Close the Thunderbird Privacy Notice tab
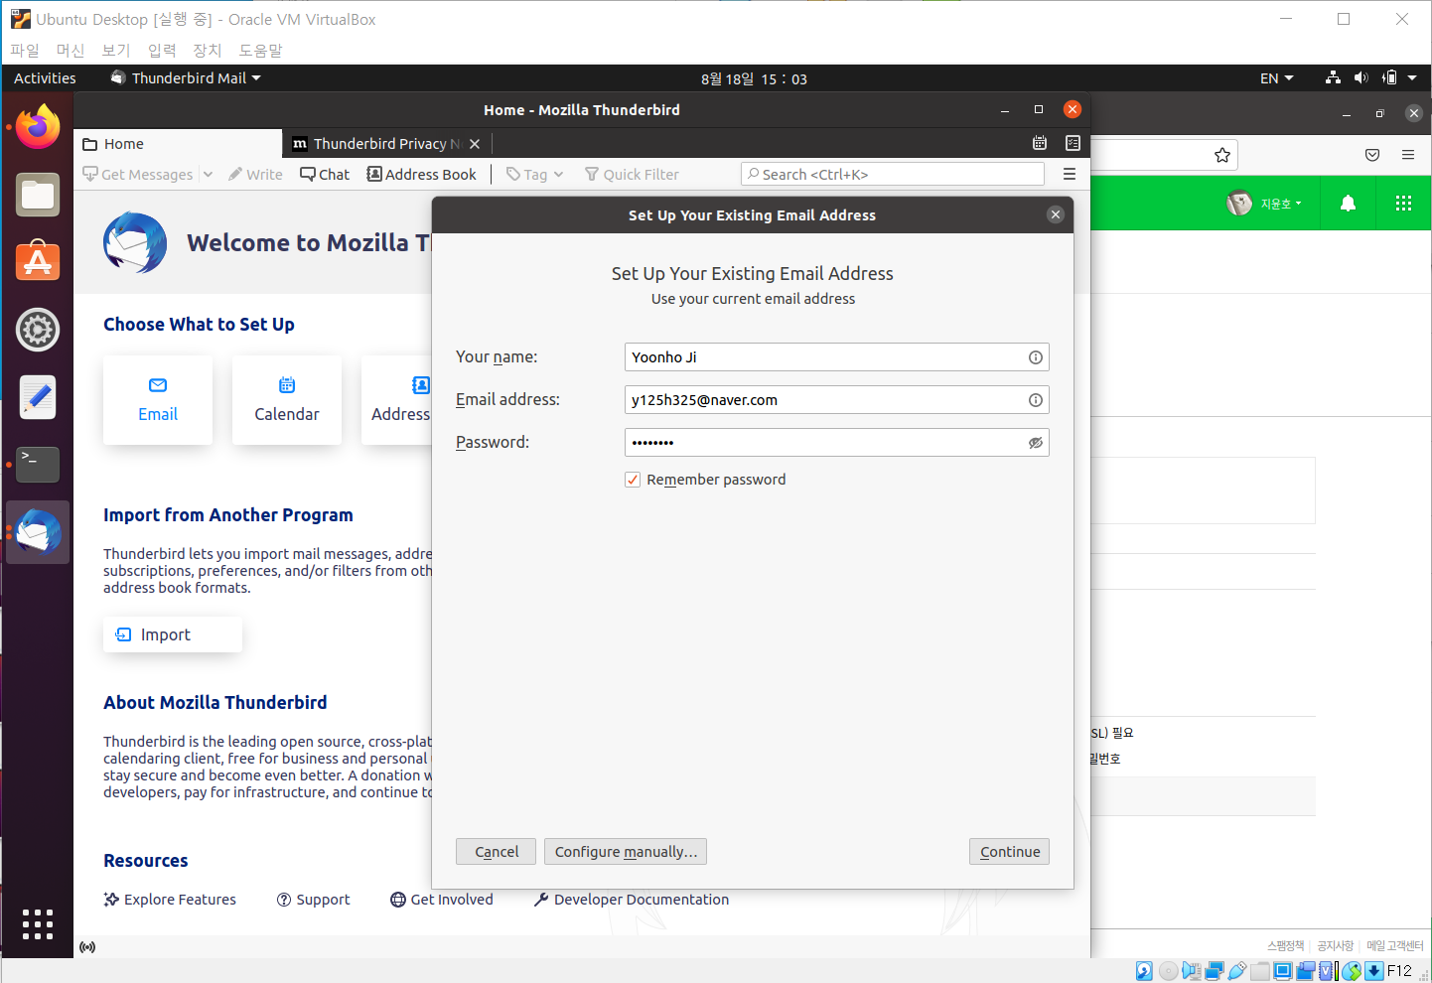Screen dimensions: 1432x983 point(475,144)
